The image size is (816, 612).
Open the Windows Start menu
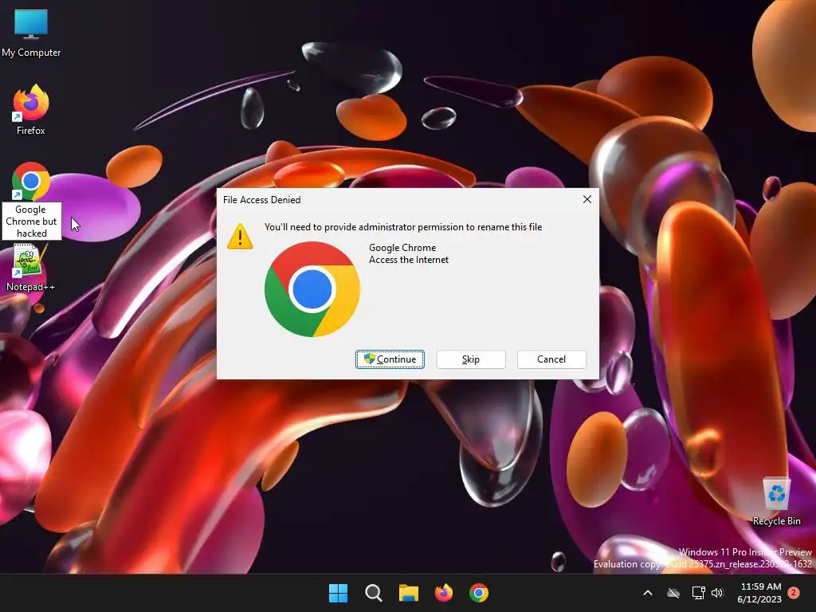tap(338, 593)
